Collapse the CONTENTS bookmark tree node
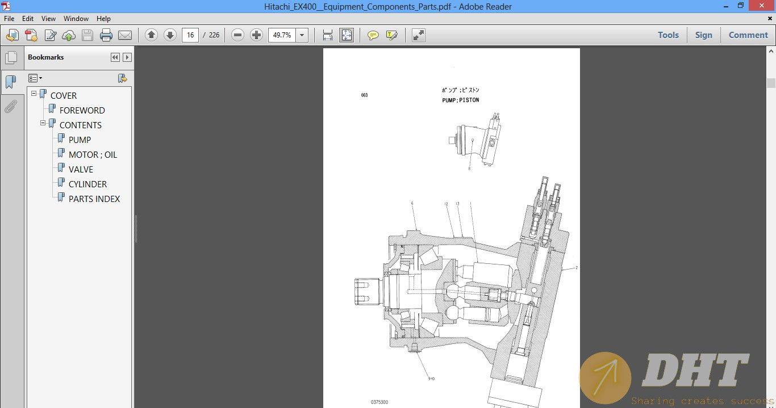This screenshot has height=408, width=776. click(43, 123)
